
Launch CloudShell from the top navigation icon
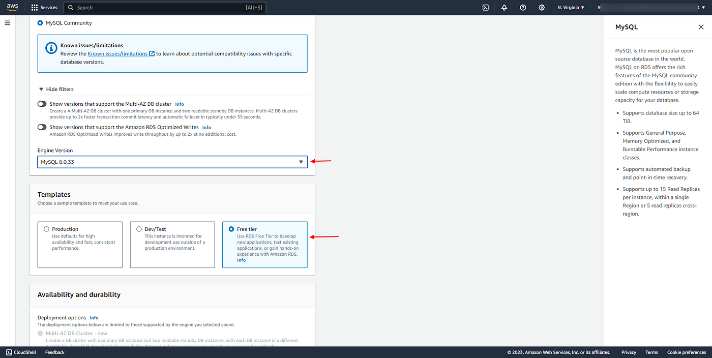pyautogui.click(x=486, y=8)
